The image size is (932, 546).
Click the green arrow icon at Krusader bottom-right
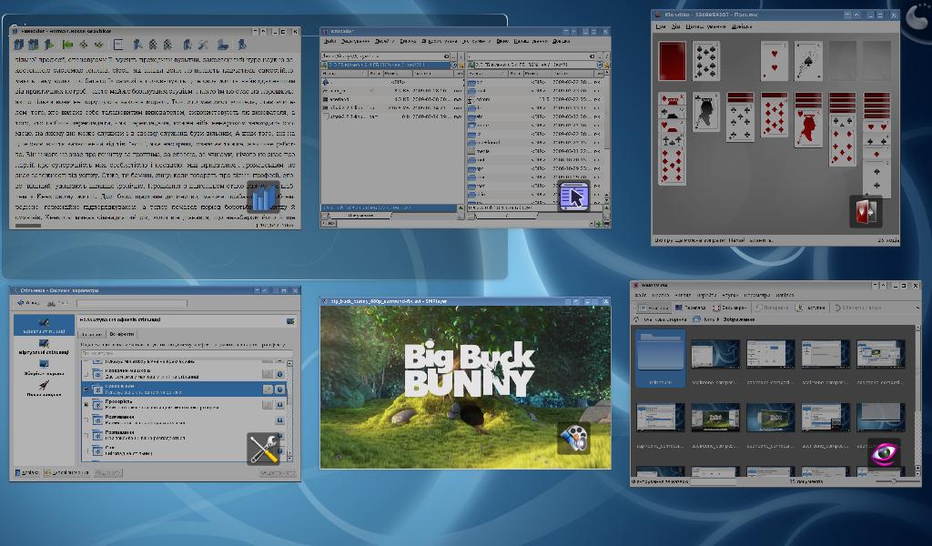(599, 224)
